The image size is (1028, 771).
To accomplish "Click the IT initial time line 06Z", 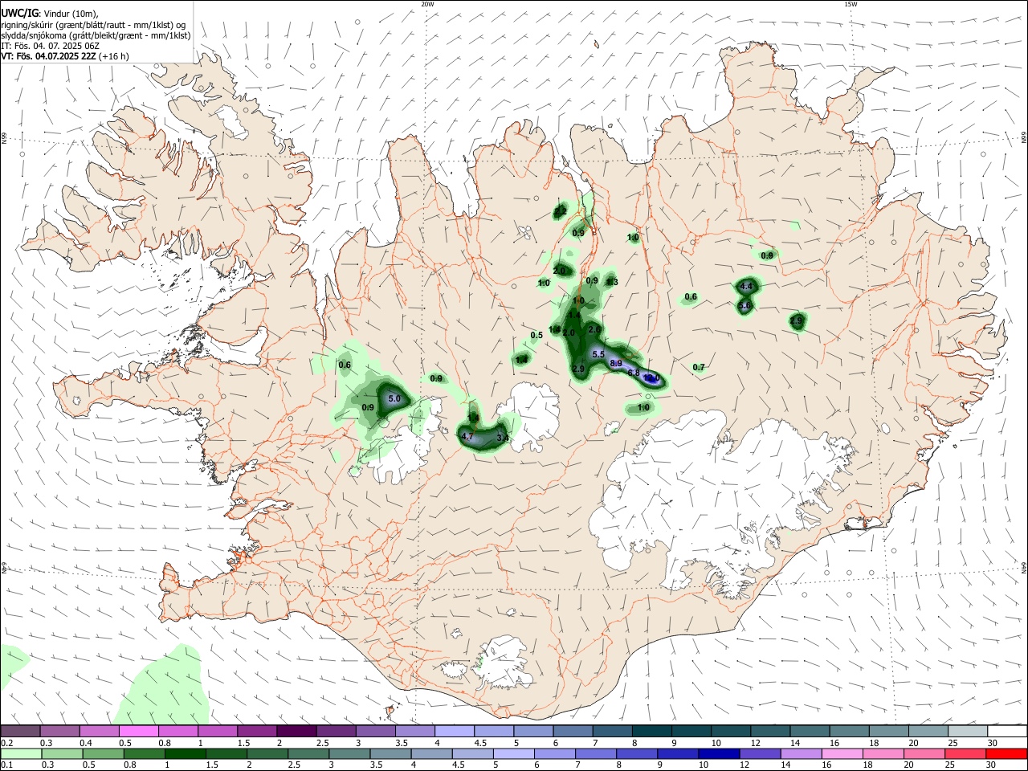I will [50, 46].
